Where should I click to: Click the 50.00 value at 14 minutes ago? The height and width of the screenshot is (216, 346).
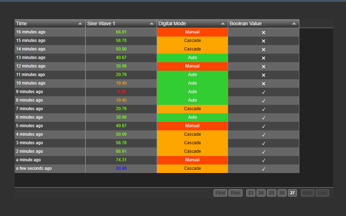click(121, 49)
